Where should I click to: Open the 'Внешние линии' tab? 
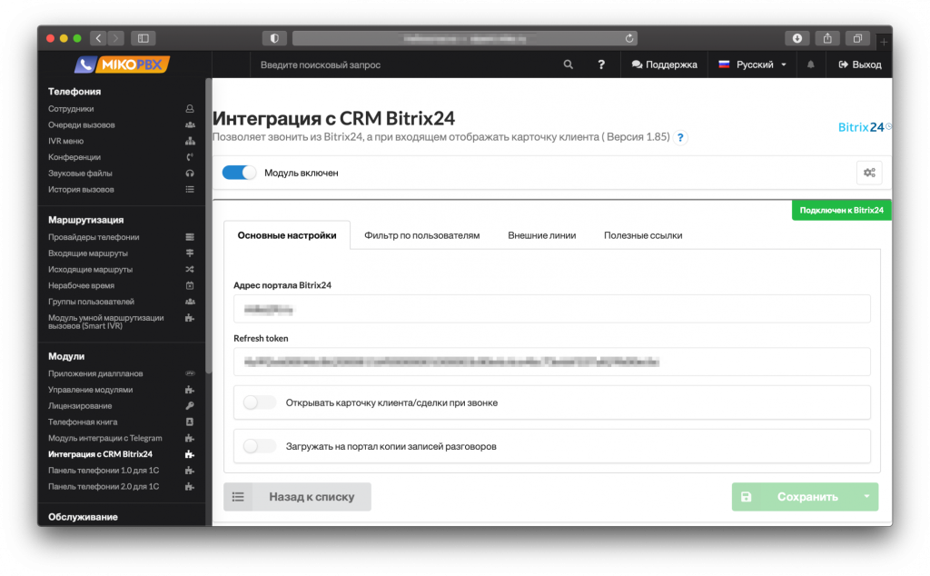tap(541, 235)
